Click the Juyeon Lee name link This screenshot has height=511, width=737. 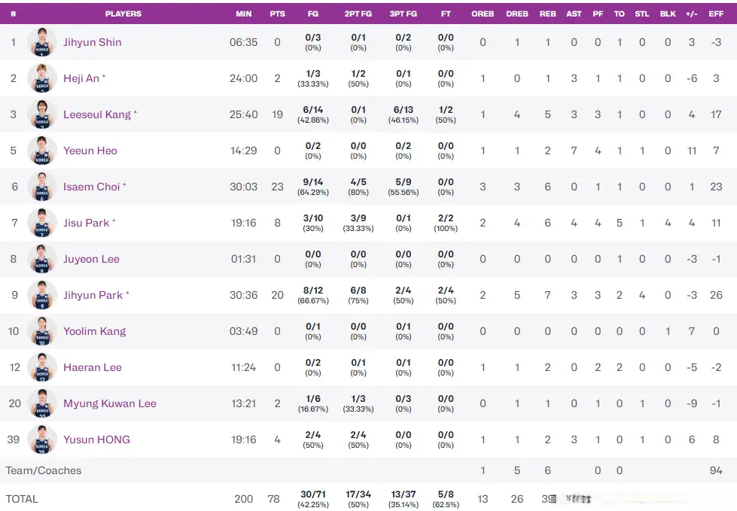click(x=91, y=259)
